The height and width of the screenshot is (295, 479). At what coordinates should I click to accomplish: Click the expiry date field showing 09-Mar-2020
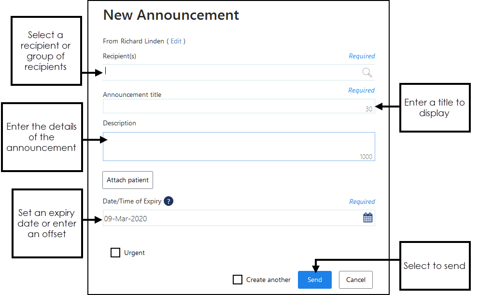232,218
